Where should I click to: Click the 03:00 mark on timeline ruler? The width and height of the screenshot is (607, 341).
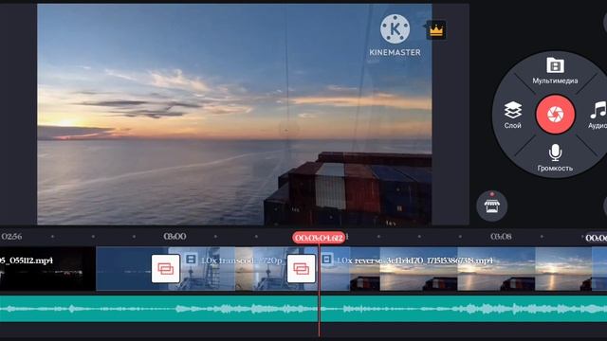pos(175,236)
